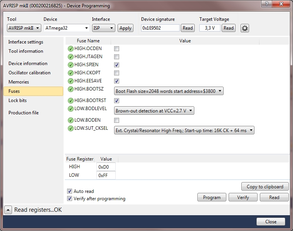Click the Fuse Name column header

88,41
